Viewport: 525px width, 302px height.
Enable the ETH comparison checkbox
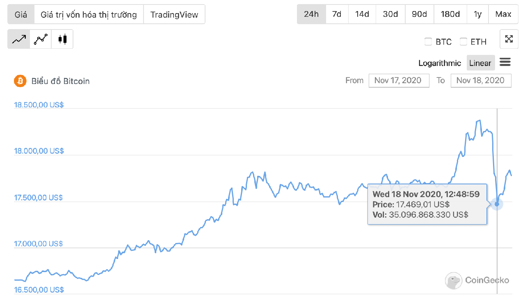(463, 41)
